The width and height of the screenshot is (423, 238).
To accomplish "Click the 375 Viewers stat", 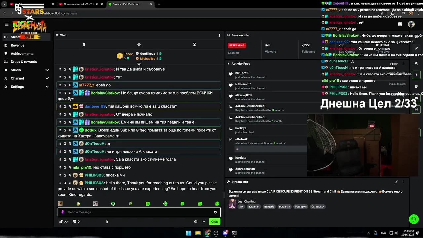I will pyautogui.click(x=270, y=48).
